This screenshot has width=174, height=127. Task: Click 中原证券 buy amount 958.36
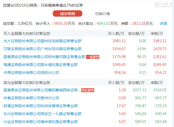(120, 73)
